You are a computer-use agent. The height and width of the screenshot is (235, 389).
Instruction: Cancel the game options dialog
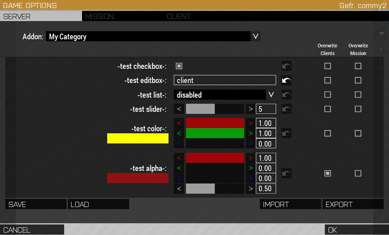(32, 230)
